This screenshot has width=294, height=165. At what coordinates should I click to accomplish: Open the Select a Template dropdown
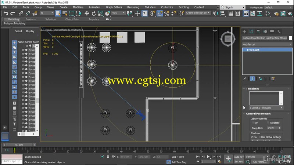(x=266, y=108)
